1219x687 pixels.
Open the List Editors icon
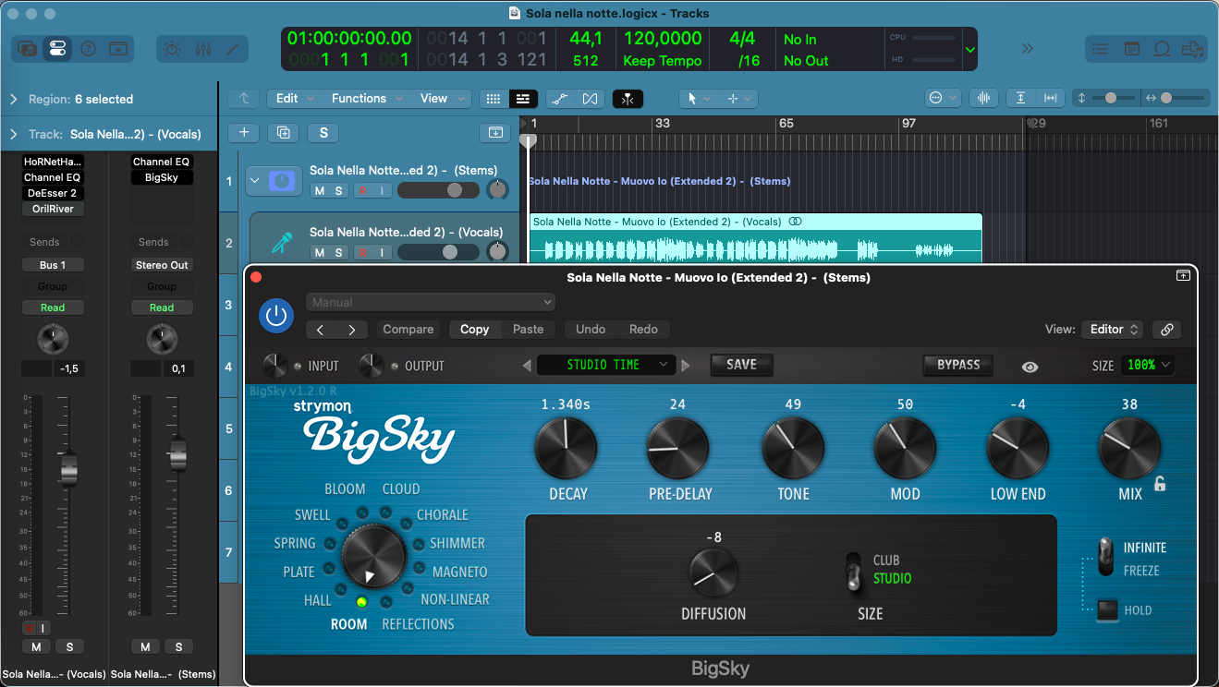(1100, 49)
